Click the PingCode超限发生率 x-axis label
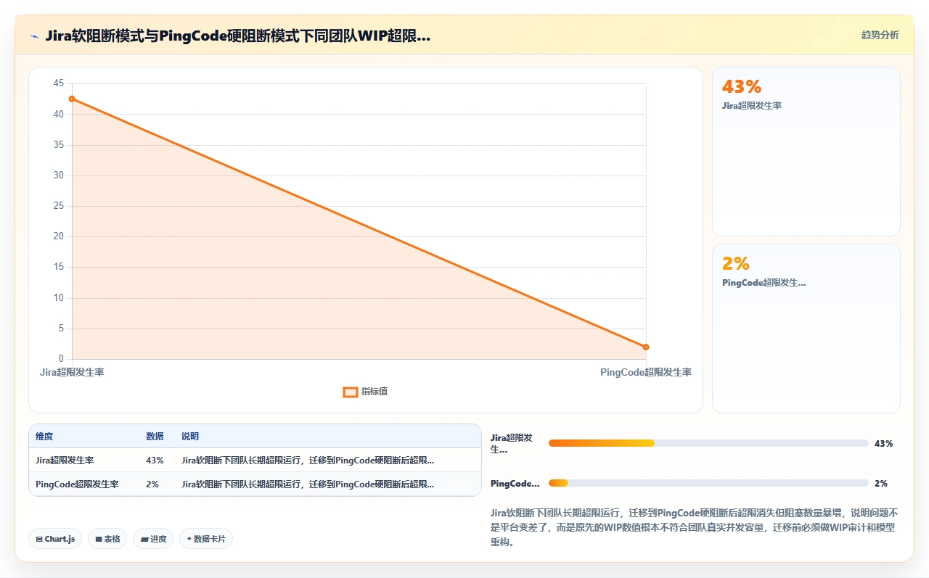The image size is (929, 578). (646, 372)
